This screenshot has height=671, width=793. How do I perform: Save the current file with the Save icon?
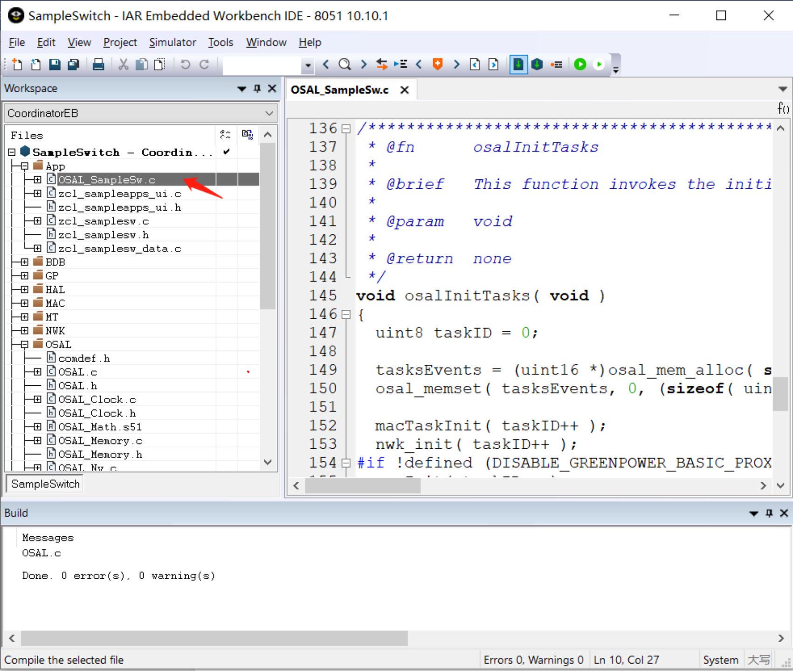(55, 64)
